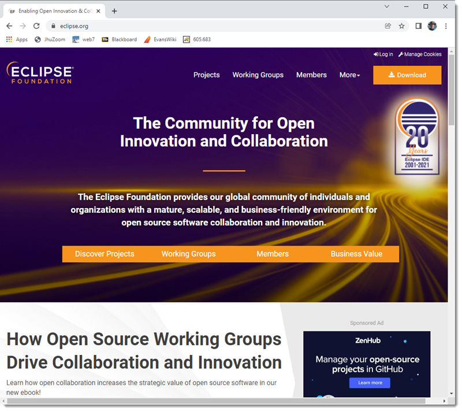This screenshot has height=411, width=462.
Task: Click Learn more in the ZenHub ad
Action: [x=370, y=383]
